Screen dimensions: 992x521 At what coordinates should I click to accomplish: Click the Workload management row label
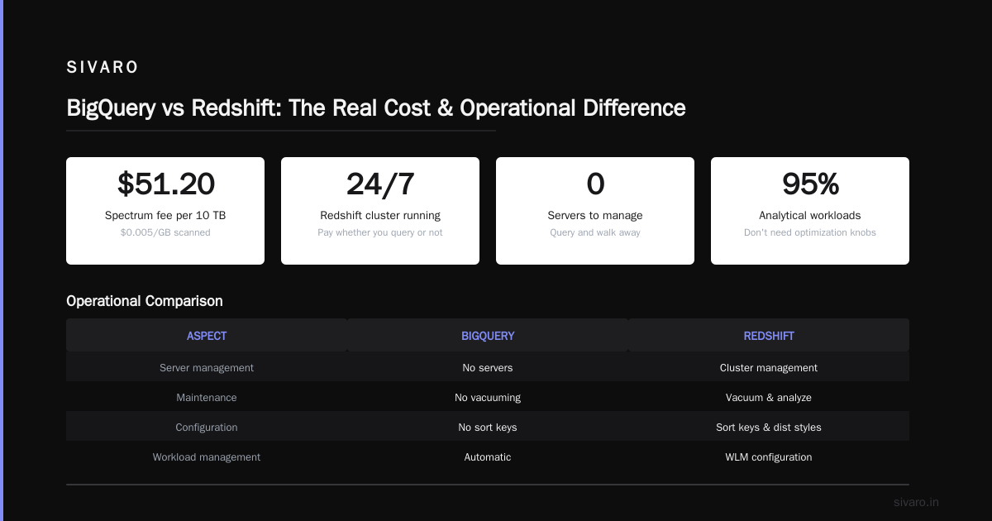[x=207, y=456]
